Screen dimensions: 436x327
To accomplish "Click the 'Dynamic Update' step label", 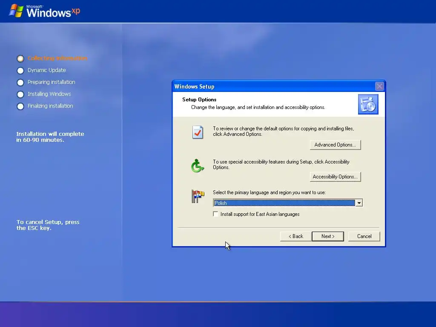I will 47,70.
